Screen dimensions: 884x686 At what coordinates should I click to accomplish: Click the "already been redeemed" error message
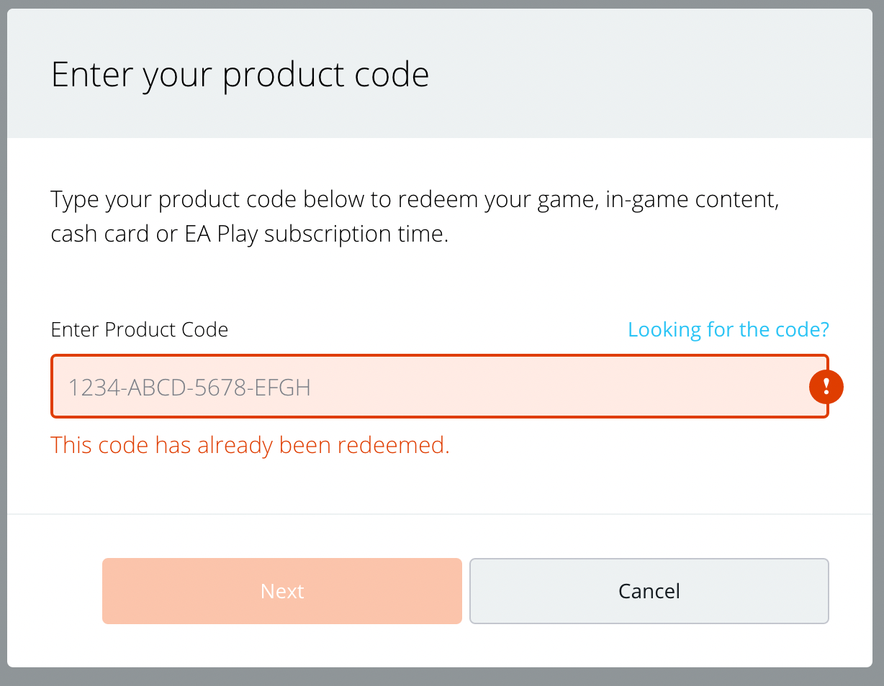pyautogui.click(x=250, y=445)
